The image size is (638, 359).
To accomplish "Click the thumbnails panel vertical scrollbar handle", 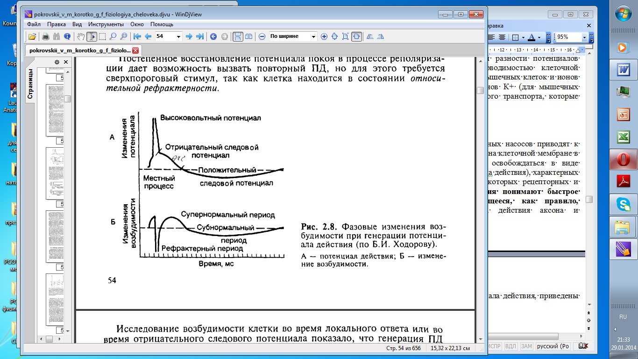I will pyautogui.click(x=68, y=99).
